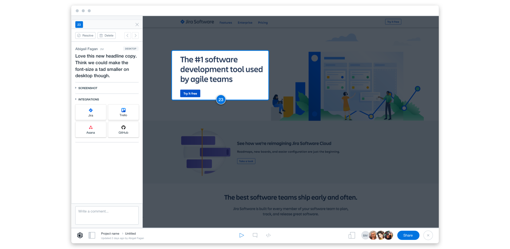
Task: Select the Asana integration tile
Action: (91, 129)
